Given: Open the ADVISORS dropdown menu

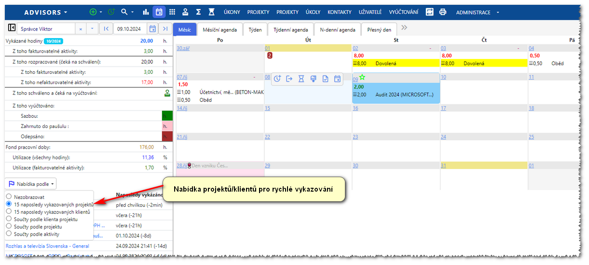Looking at the screenshot, I should [x=46, y=12].
